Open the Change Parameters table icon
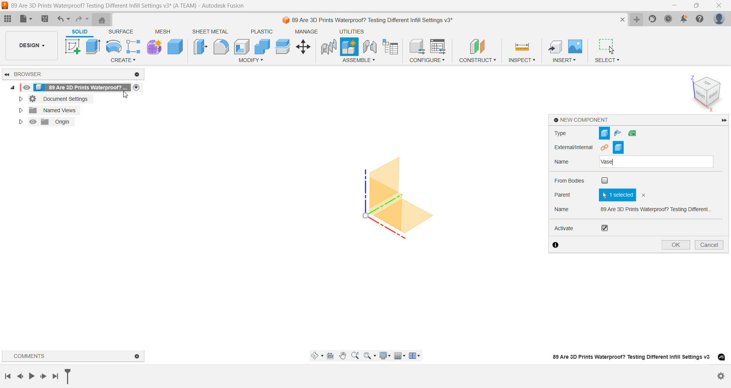Viewport: 731px width, 388px height. 438,47
